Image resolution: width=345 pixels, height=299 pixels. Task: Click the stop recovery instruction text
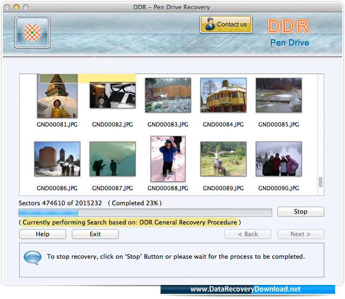click(x=176, y=257)
